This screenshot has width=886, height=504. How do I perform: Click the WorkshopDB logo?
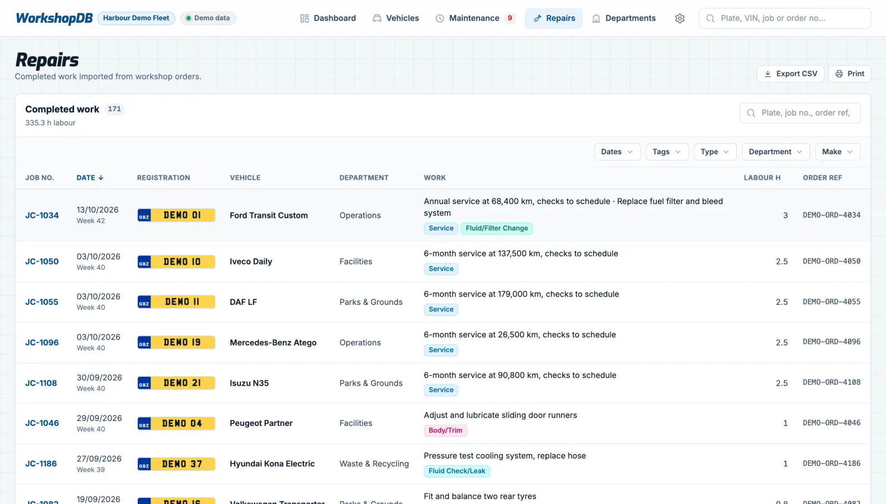pos(54,18)
